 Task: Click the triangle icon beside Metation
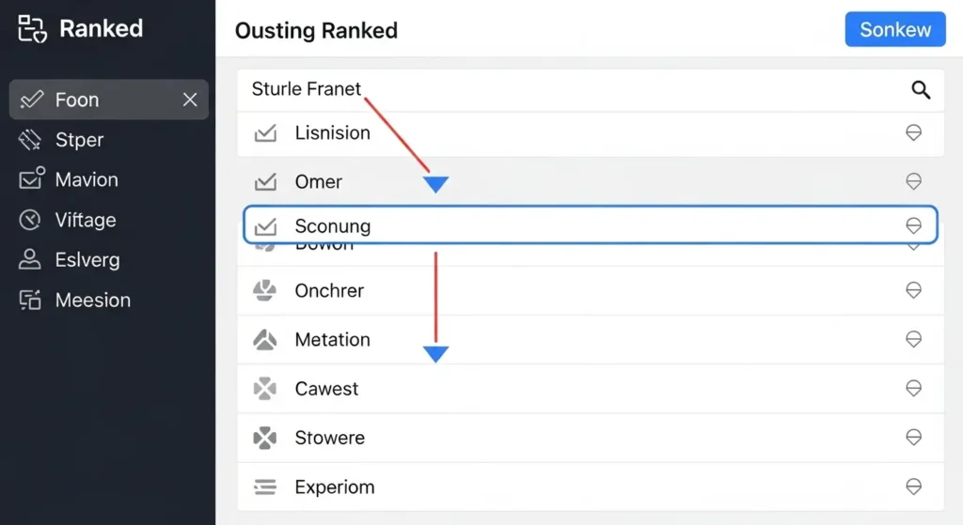[x=266, y=340]
